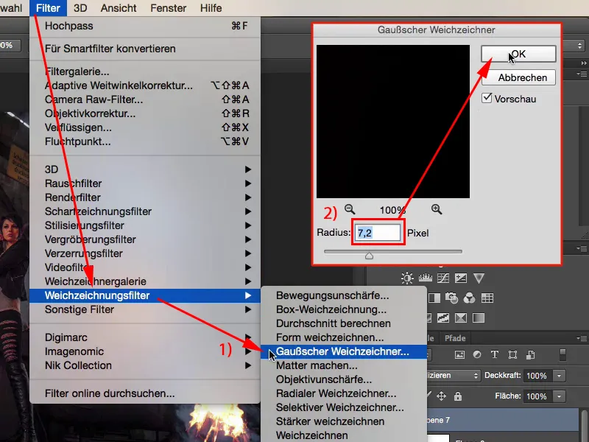The image size is (589, 442).
Task: Choose Camera Raw-Filter... from Filter menu
Action: point(145,99)
